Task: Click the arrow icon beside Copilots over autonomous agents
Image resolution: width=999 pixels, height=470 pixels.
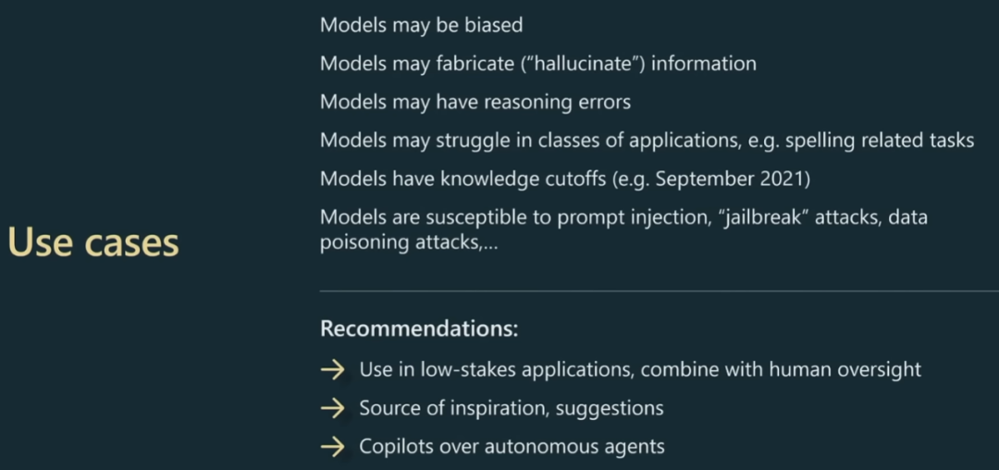Action: tap(333, 447)
